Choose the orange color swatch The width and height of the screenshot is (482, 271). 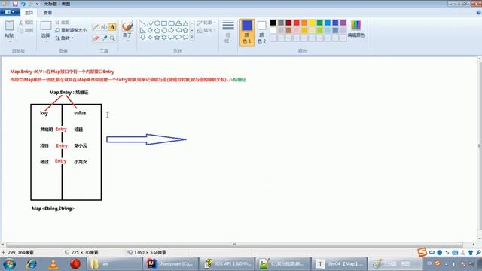[304, 23]
